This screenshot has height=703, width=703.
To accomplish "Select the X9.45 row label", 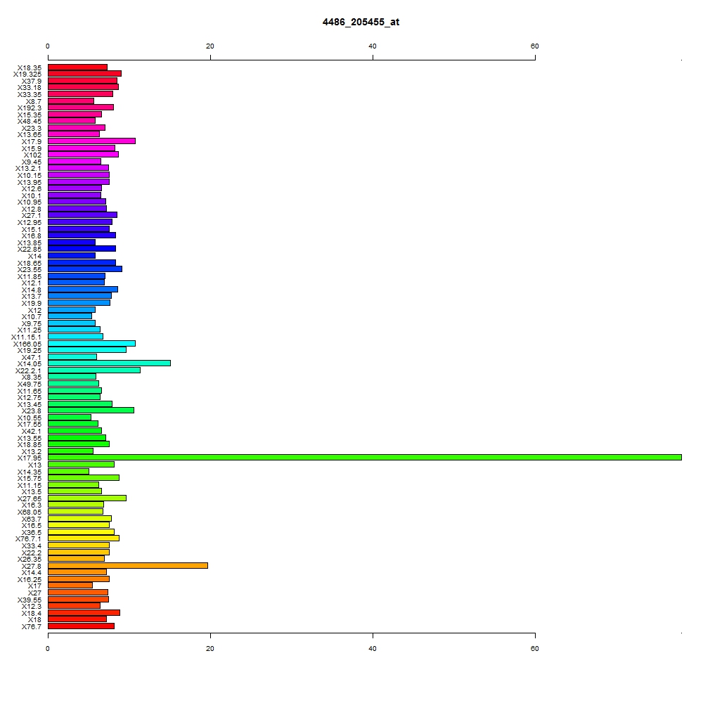I will coord(32,162).
